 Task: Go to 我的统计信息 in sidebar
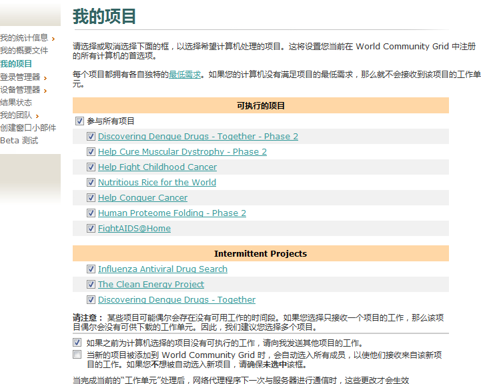24,38
